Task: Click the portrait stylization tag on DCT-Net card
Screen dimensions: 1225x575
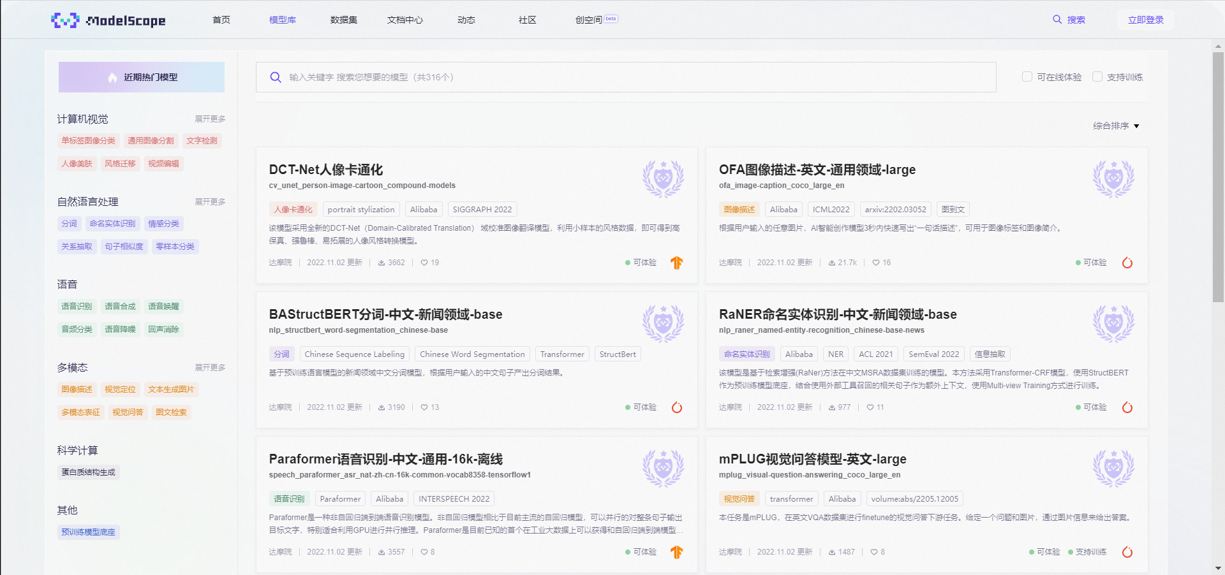Action: coord(361,209)
